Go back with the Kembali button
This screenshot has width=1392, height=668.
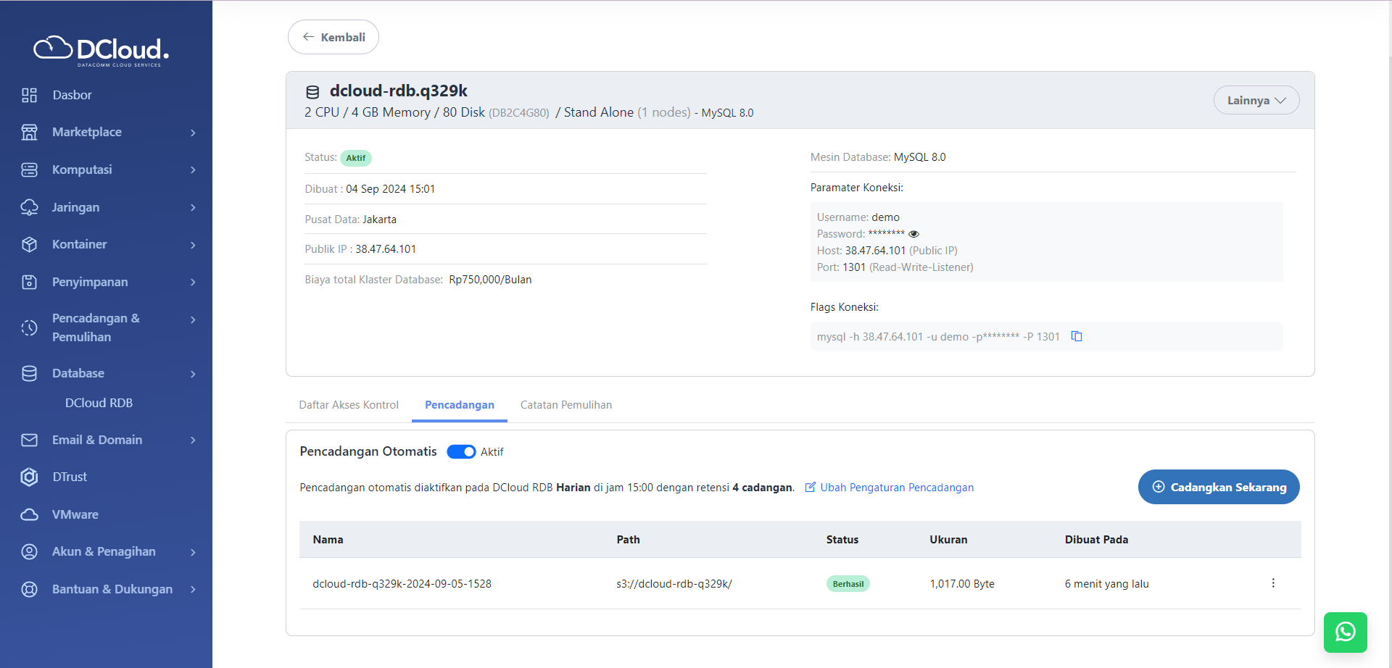point(333,37)
